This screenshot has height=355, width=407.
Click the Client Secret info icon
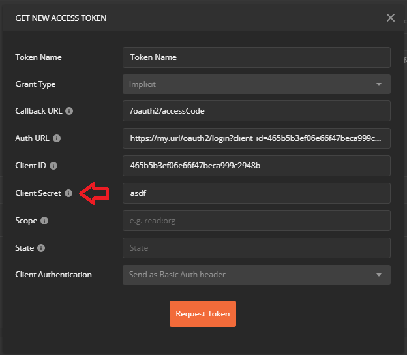coord(68,193)
